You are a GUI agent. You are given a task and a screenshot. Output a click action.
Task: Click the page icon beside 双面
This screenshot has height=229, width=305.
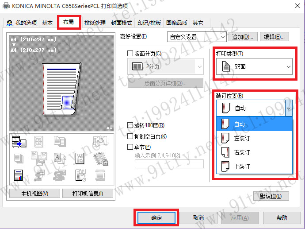(x=226, y=66)
